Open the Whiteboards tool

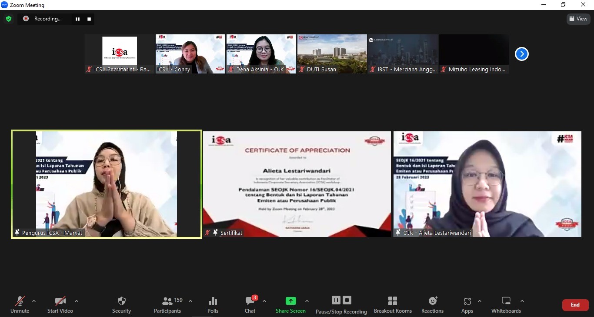tap(506, 305)
